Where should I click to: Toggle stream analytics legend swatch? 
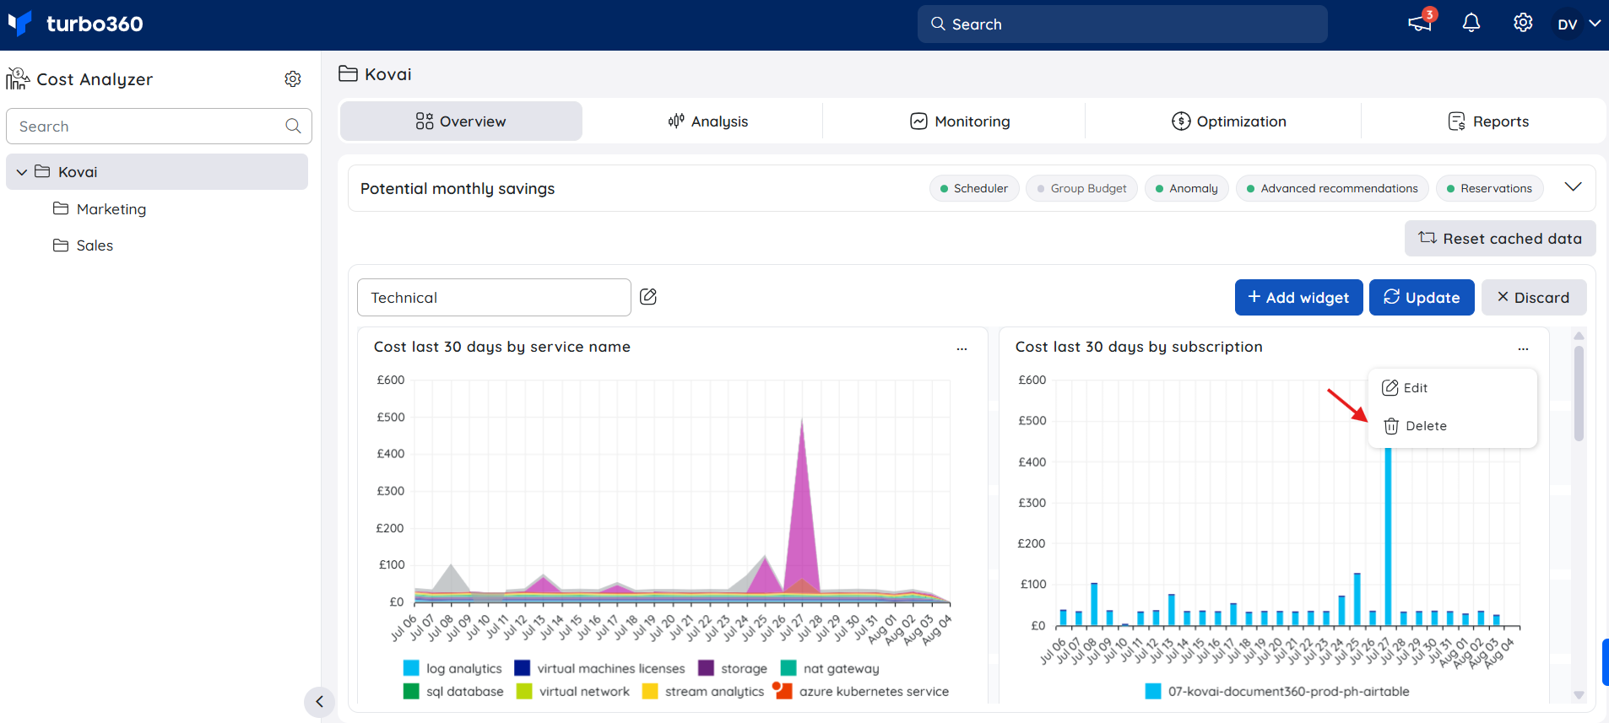point(650,691)
